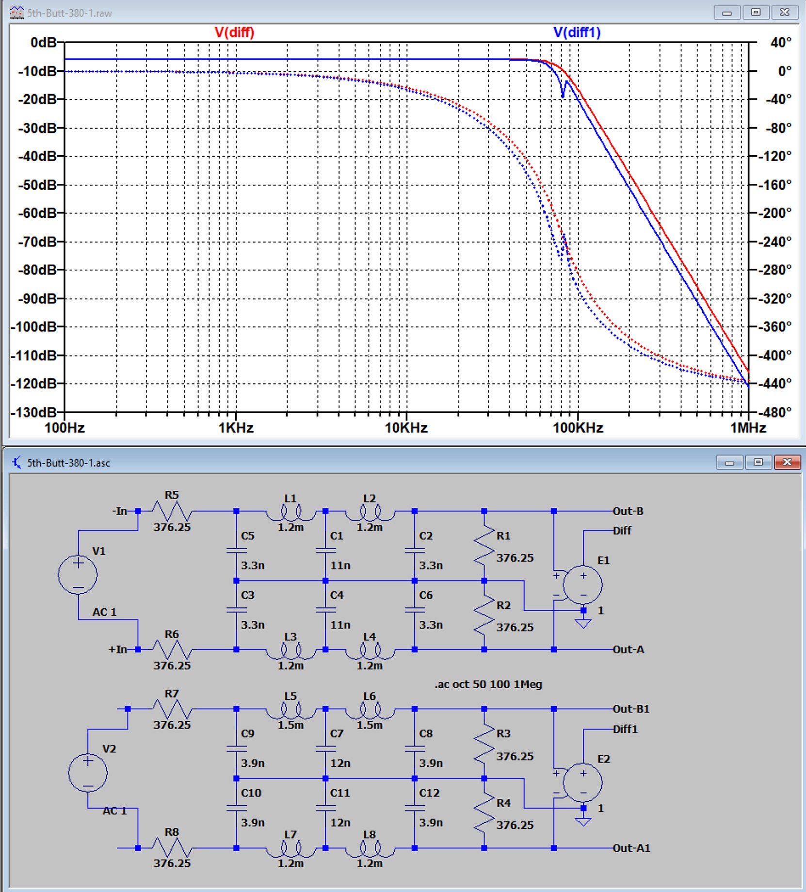The image size is (806, 892).
Task: Select resistor R4 symbol
Action: point(484,813)
